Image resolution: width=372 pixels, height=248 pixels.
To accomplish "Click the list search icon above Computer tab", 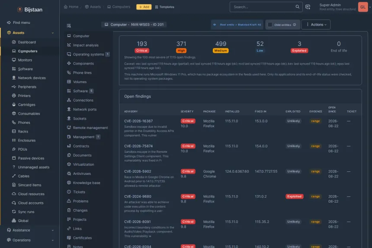I will (x=69, y=26).
